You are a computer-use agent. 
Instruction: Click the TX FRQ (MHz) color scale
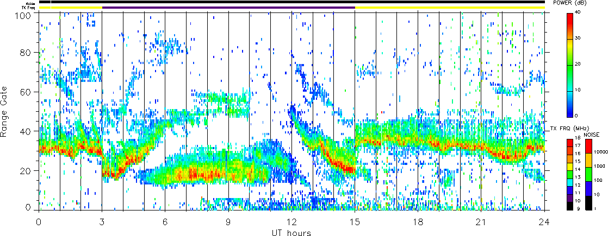coord(569,175)
